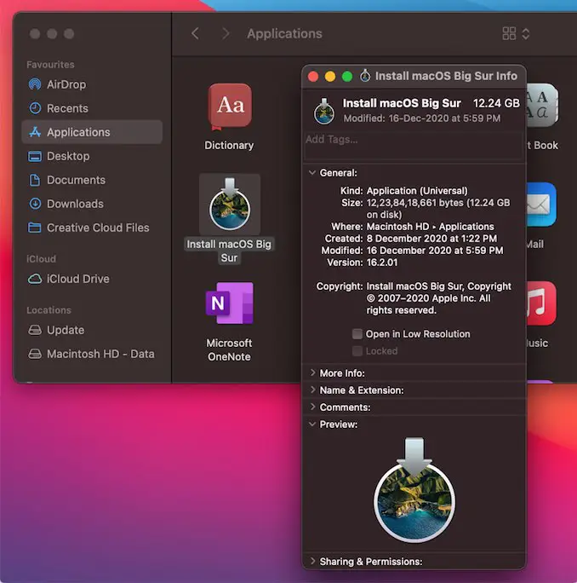Select Install macOS Big Sur app icon
Viewport: 577px width, 583px height.
230,204
